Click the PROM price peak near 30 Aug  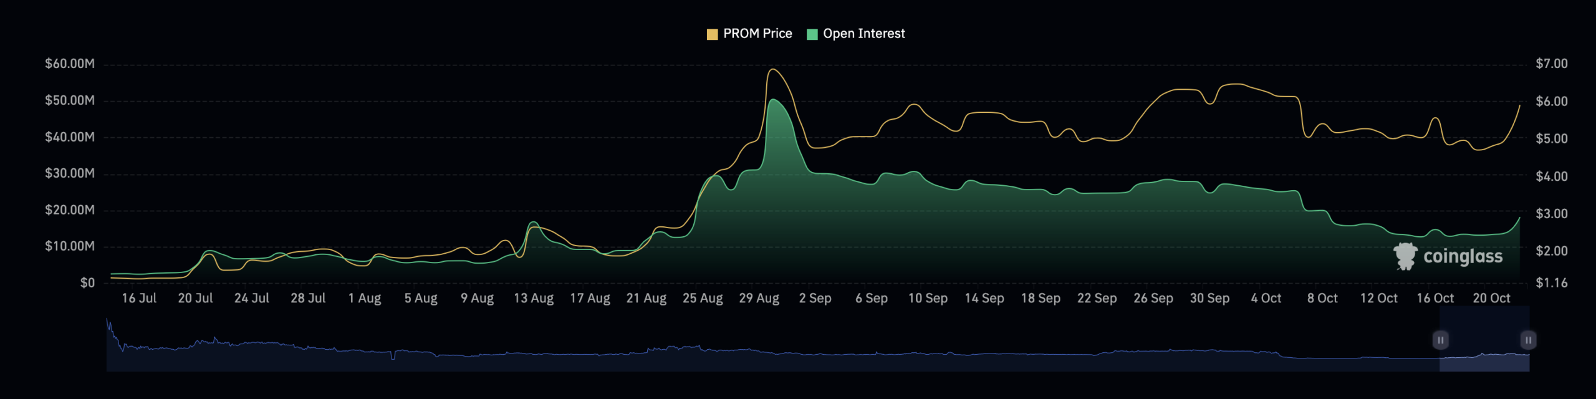point(773,69)
